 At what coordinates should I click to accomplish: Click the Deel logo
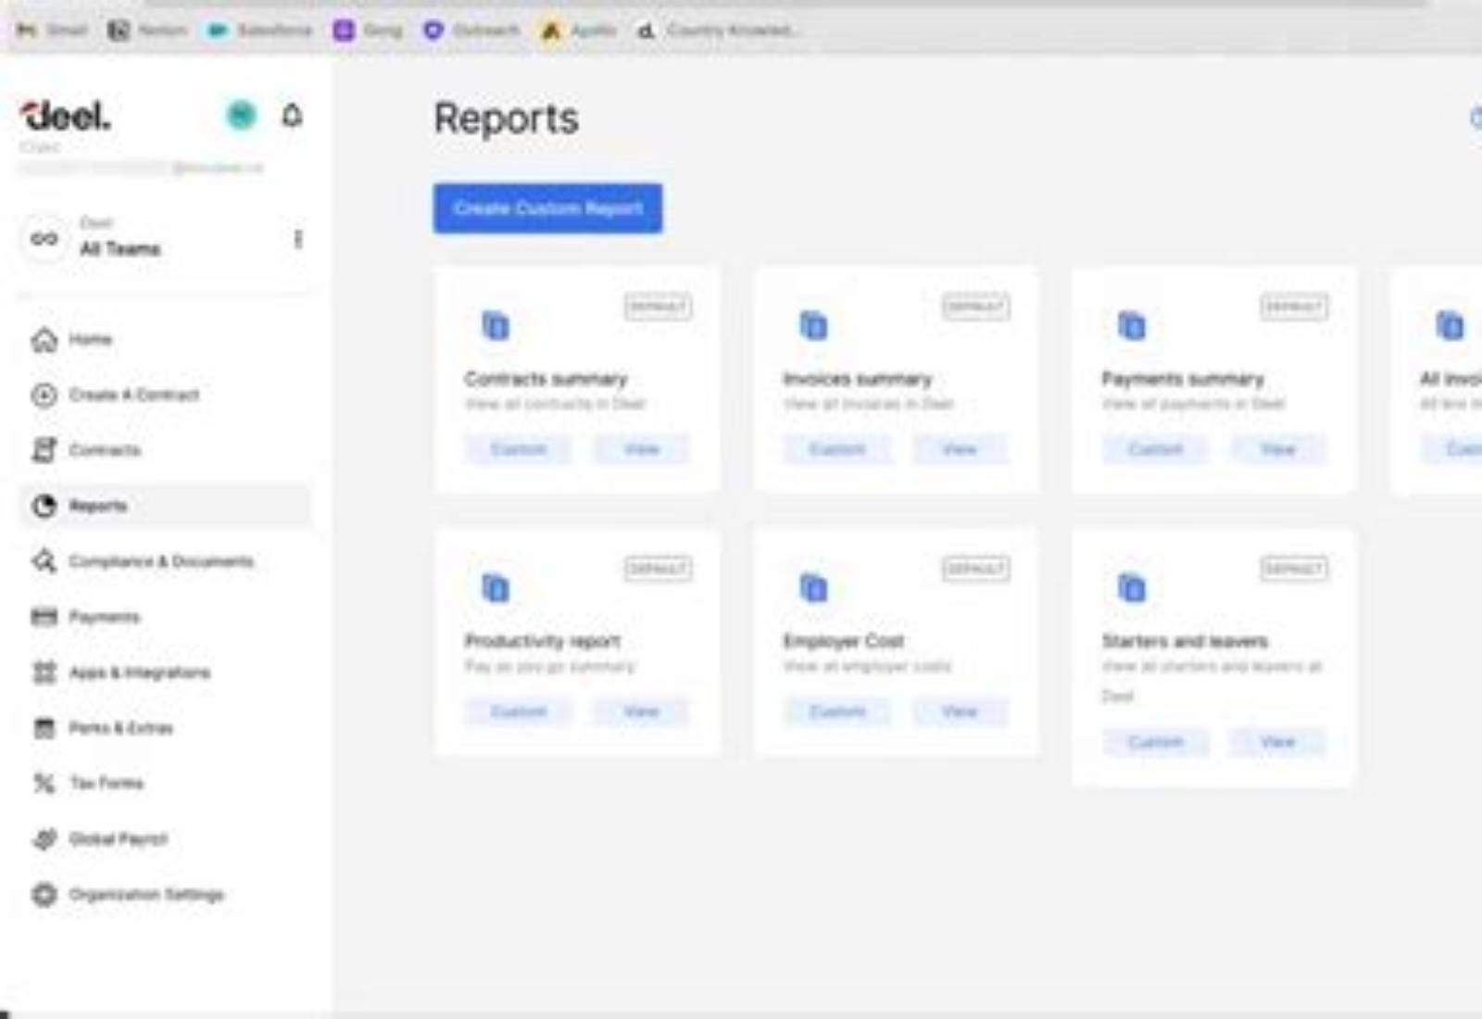click(x=66, y=117)
